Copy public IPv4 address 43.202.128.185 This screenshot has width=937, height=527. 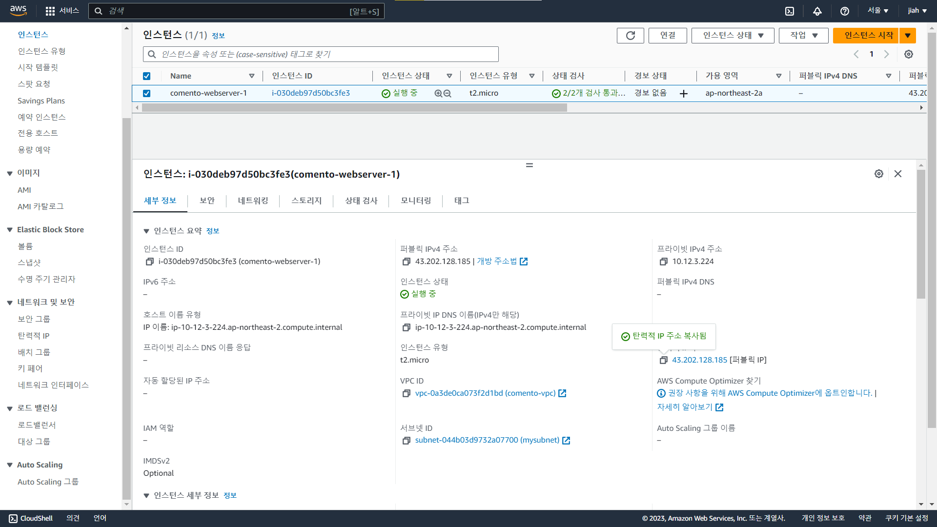point(406,262)
